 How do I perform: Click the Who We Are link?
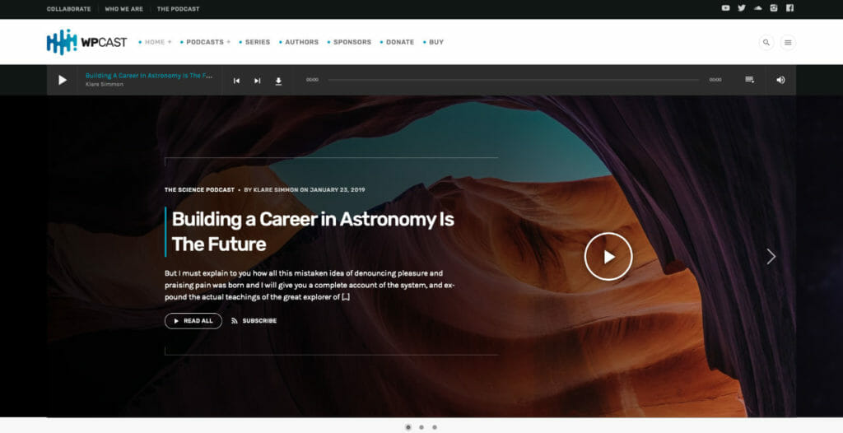coord(123,9)
